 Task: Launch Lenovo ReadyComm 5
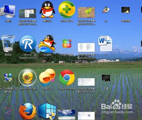pyautogui.click(x=28, y=44)
